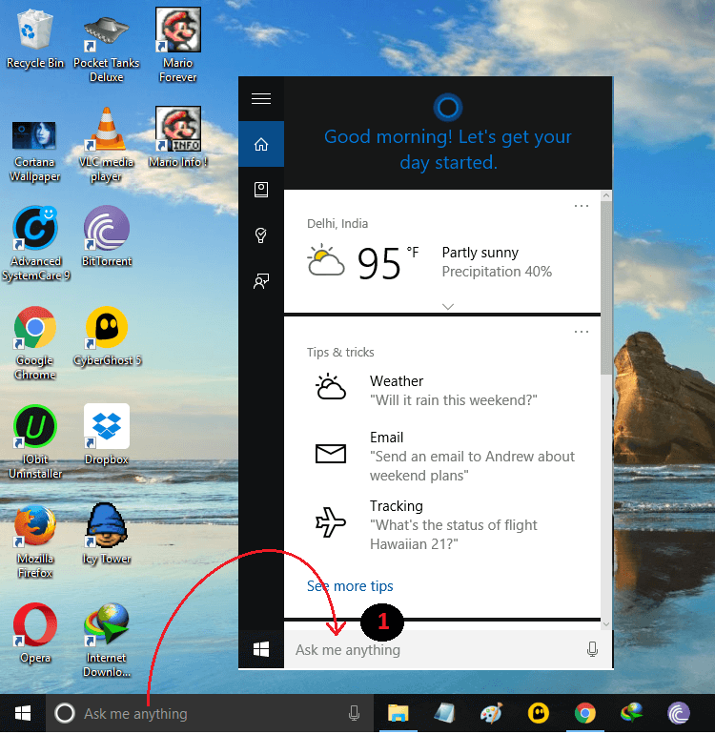Launch Dropbox from the desktop
The width and height of the screenshot is (715, 734).
click(107, 435)
